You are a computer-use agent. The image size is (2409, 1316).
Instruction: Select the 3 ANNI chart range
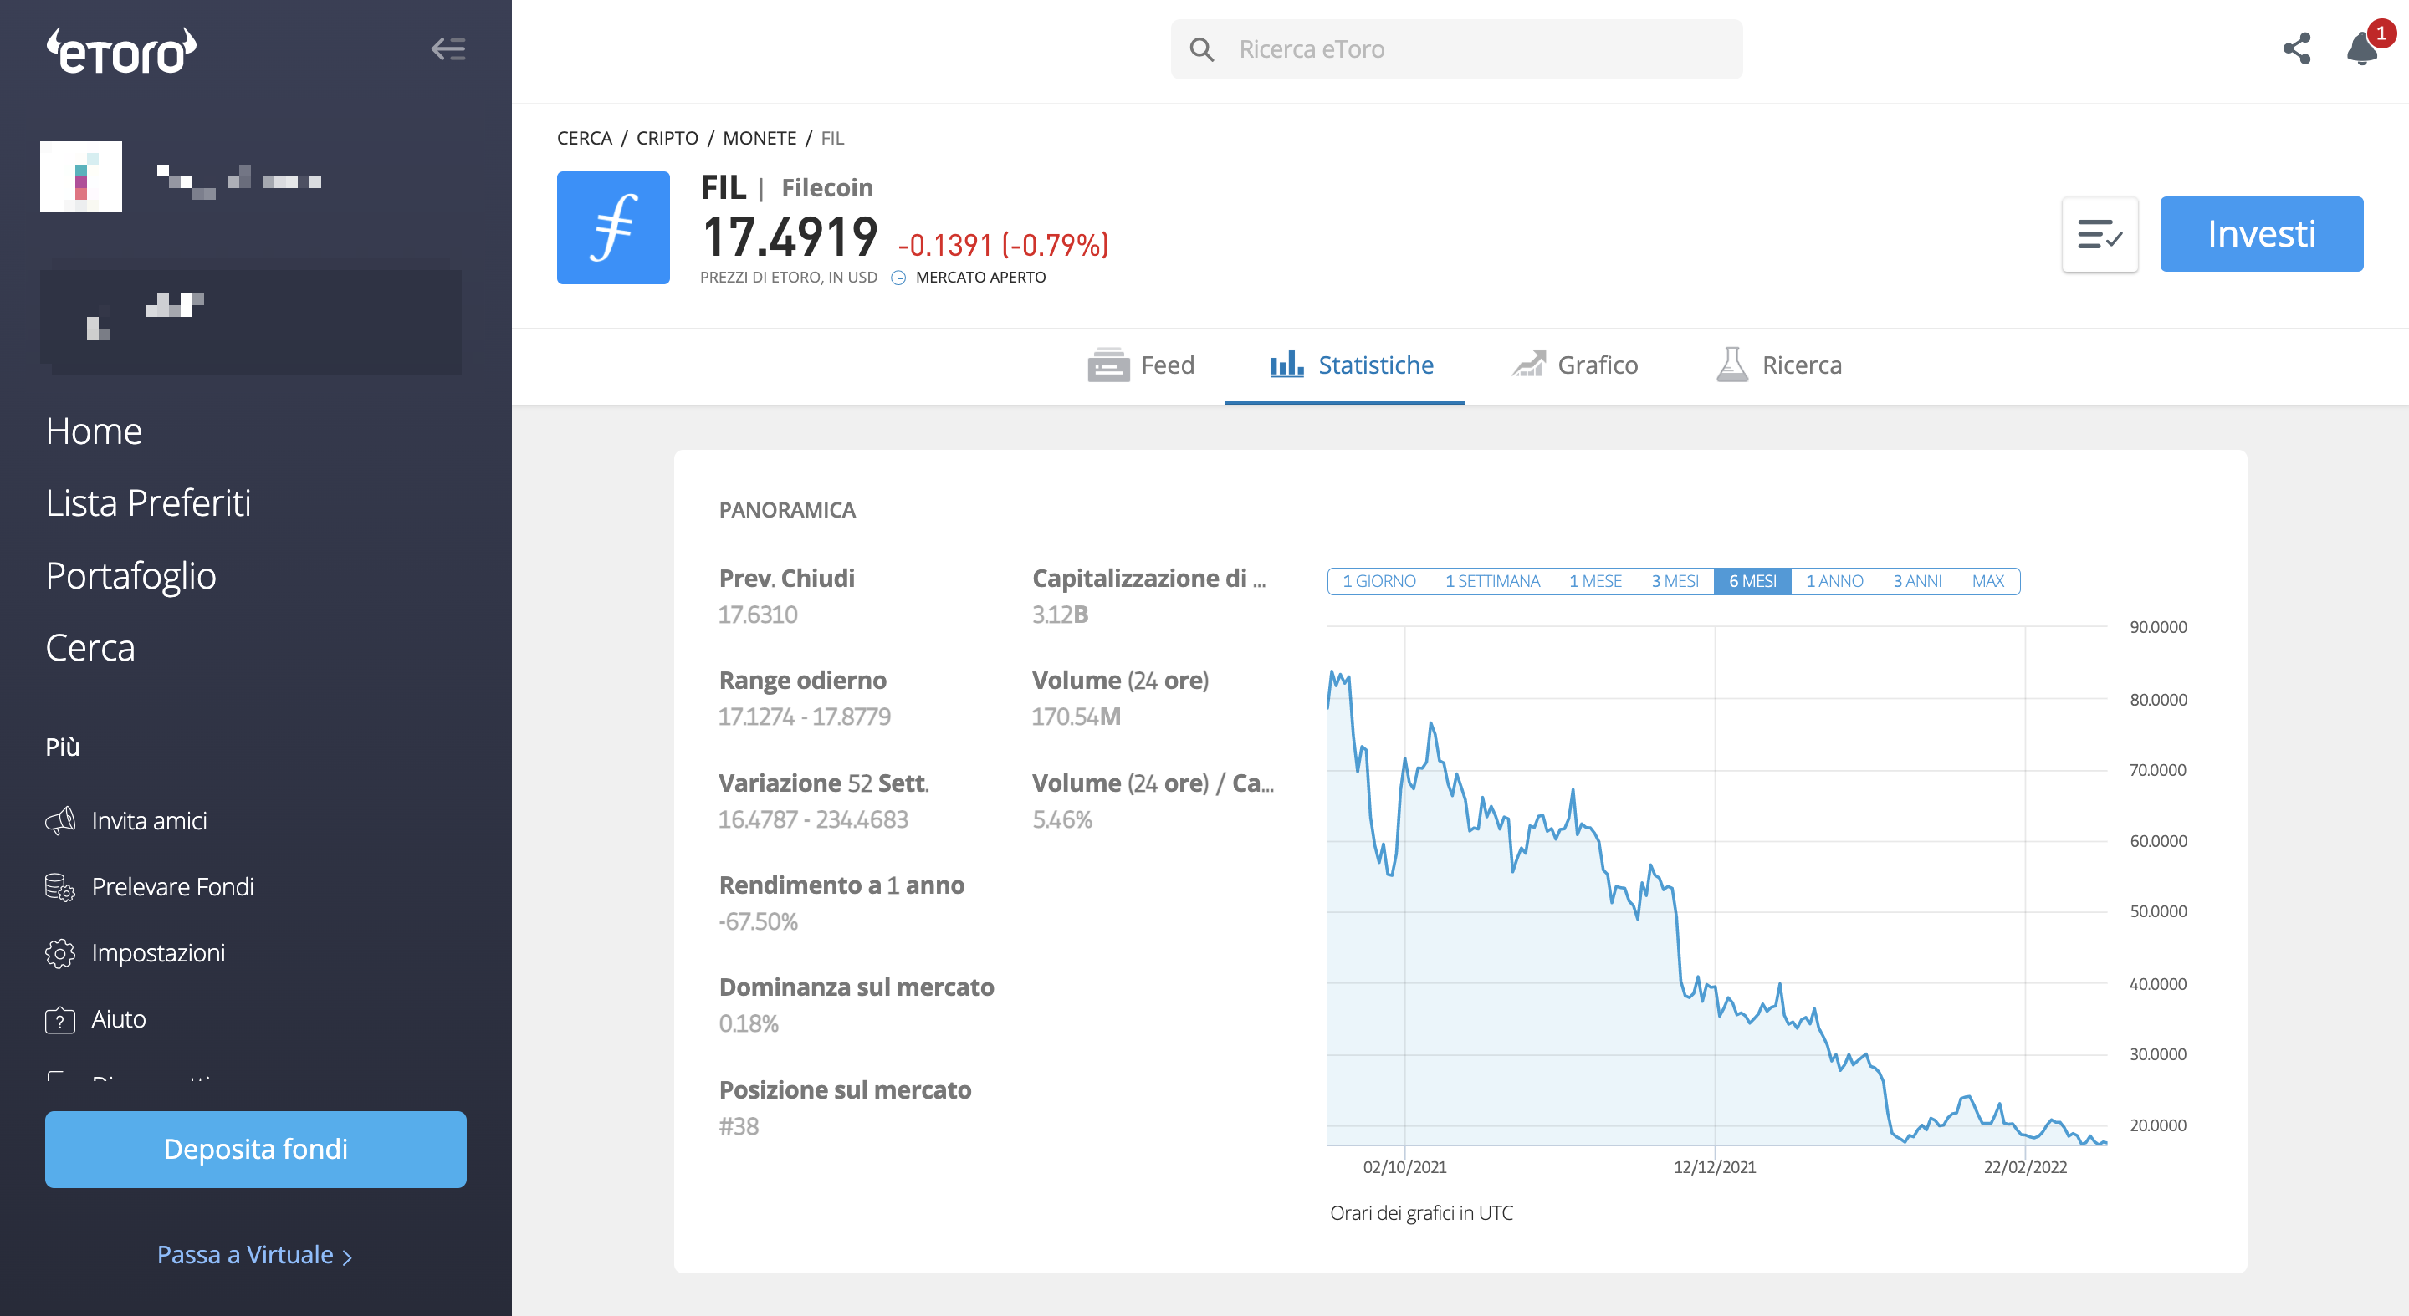[1917, 581]
